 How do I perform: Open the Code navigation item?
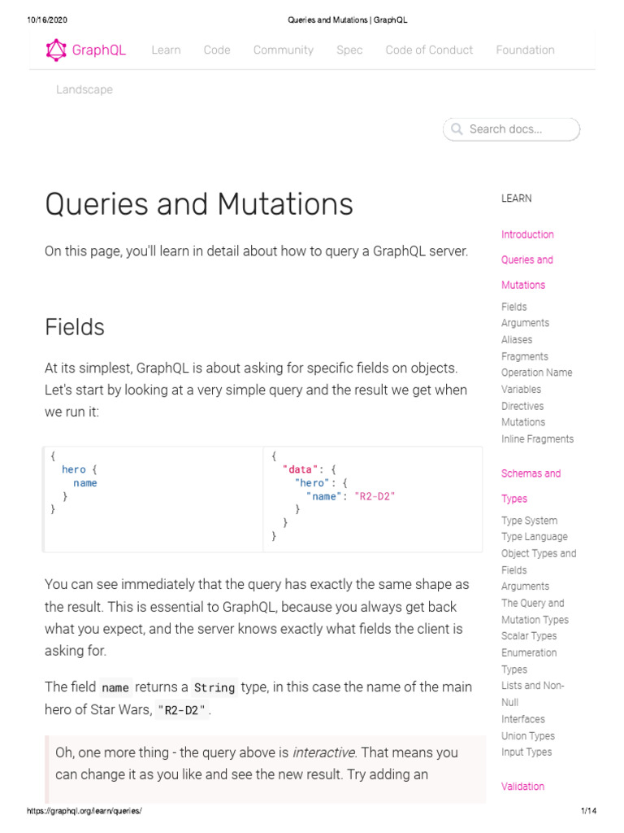pyautogui.click(x=217, y=50)
